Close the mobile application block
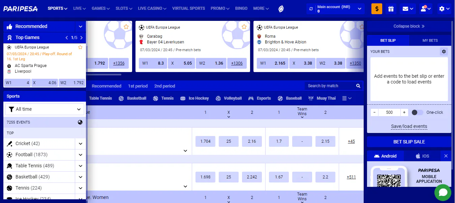Image resolution: width=455 pixels, height=203 pixels. point(446,156)
